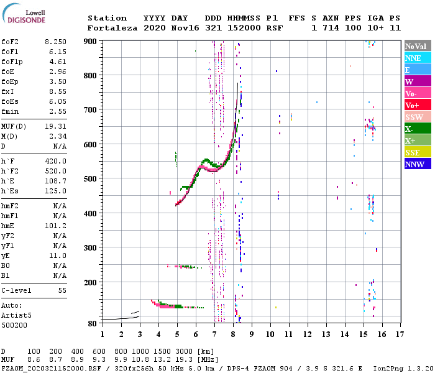Select the SSW legend swatch
Viewport: 435px width, 373px height.
(x=418, y=117)
